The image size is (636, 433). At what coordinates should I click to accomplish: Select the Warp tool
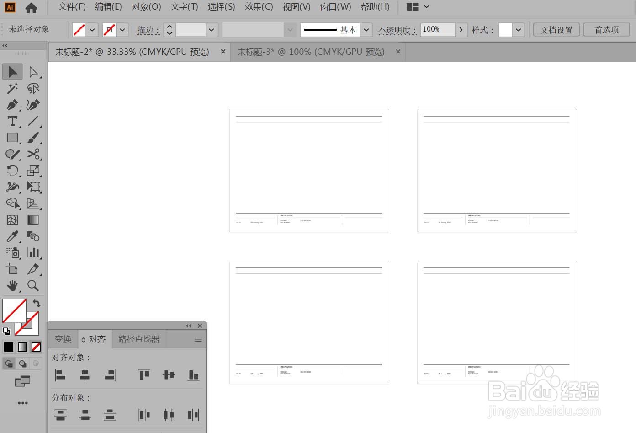coord(12,187)
